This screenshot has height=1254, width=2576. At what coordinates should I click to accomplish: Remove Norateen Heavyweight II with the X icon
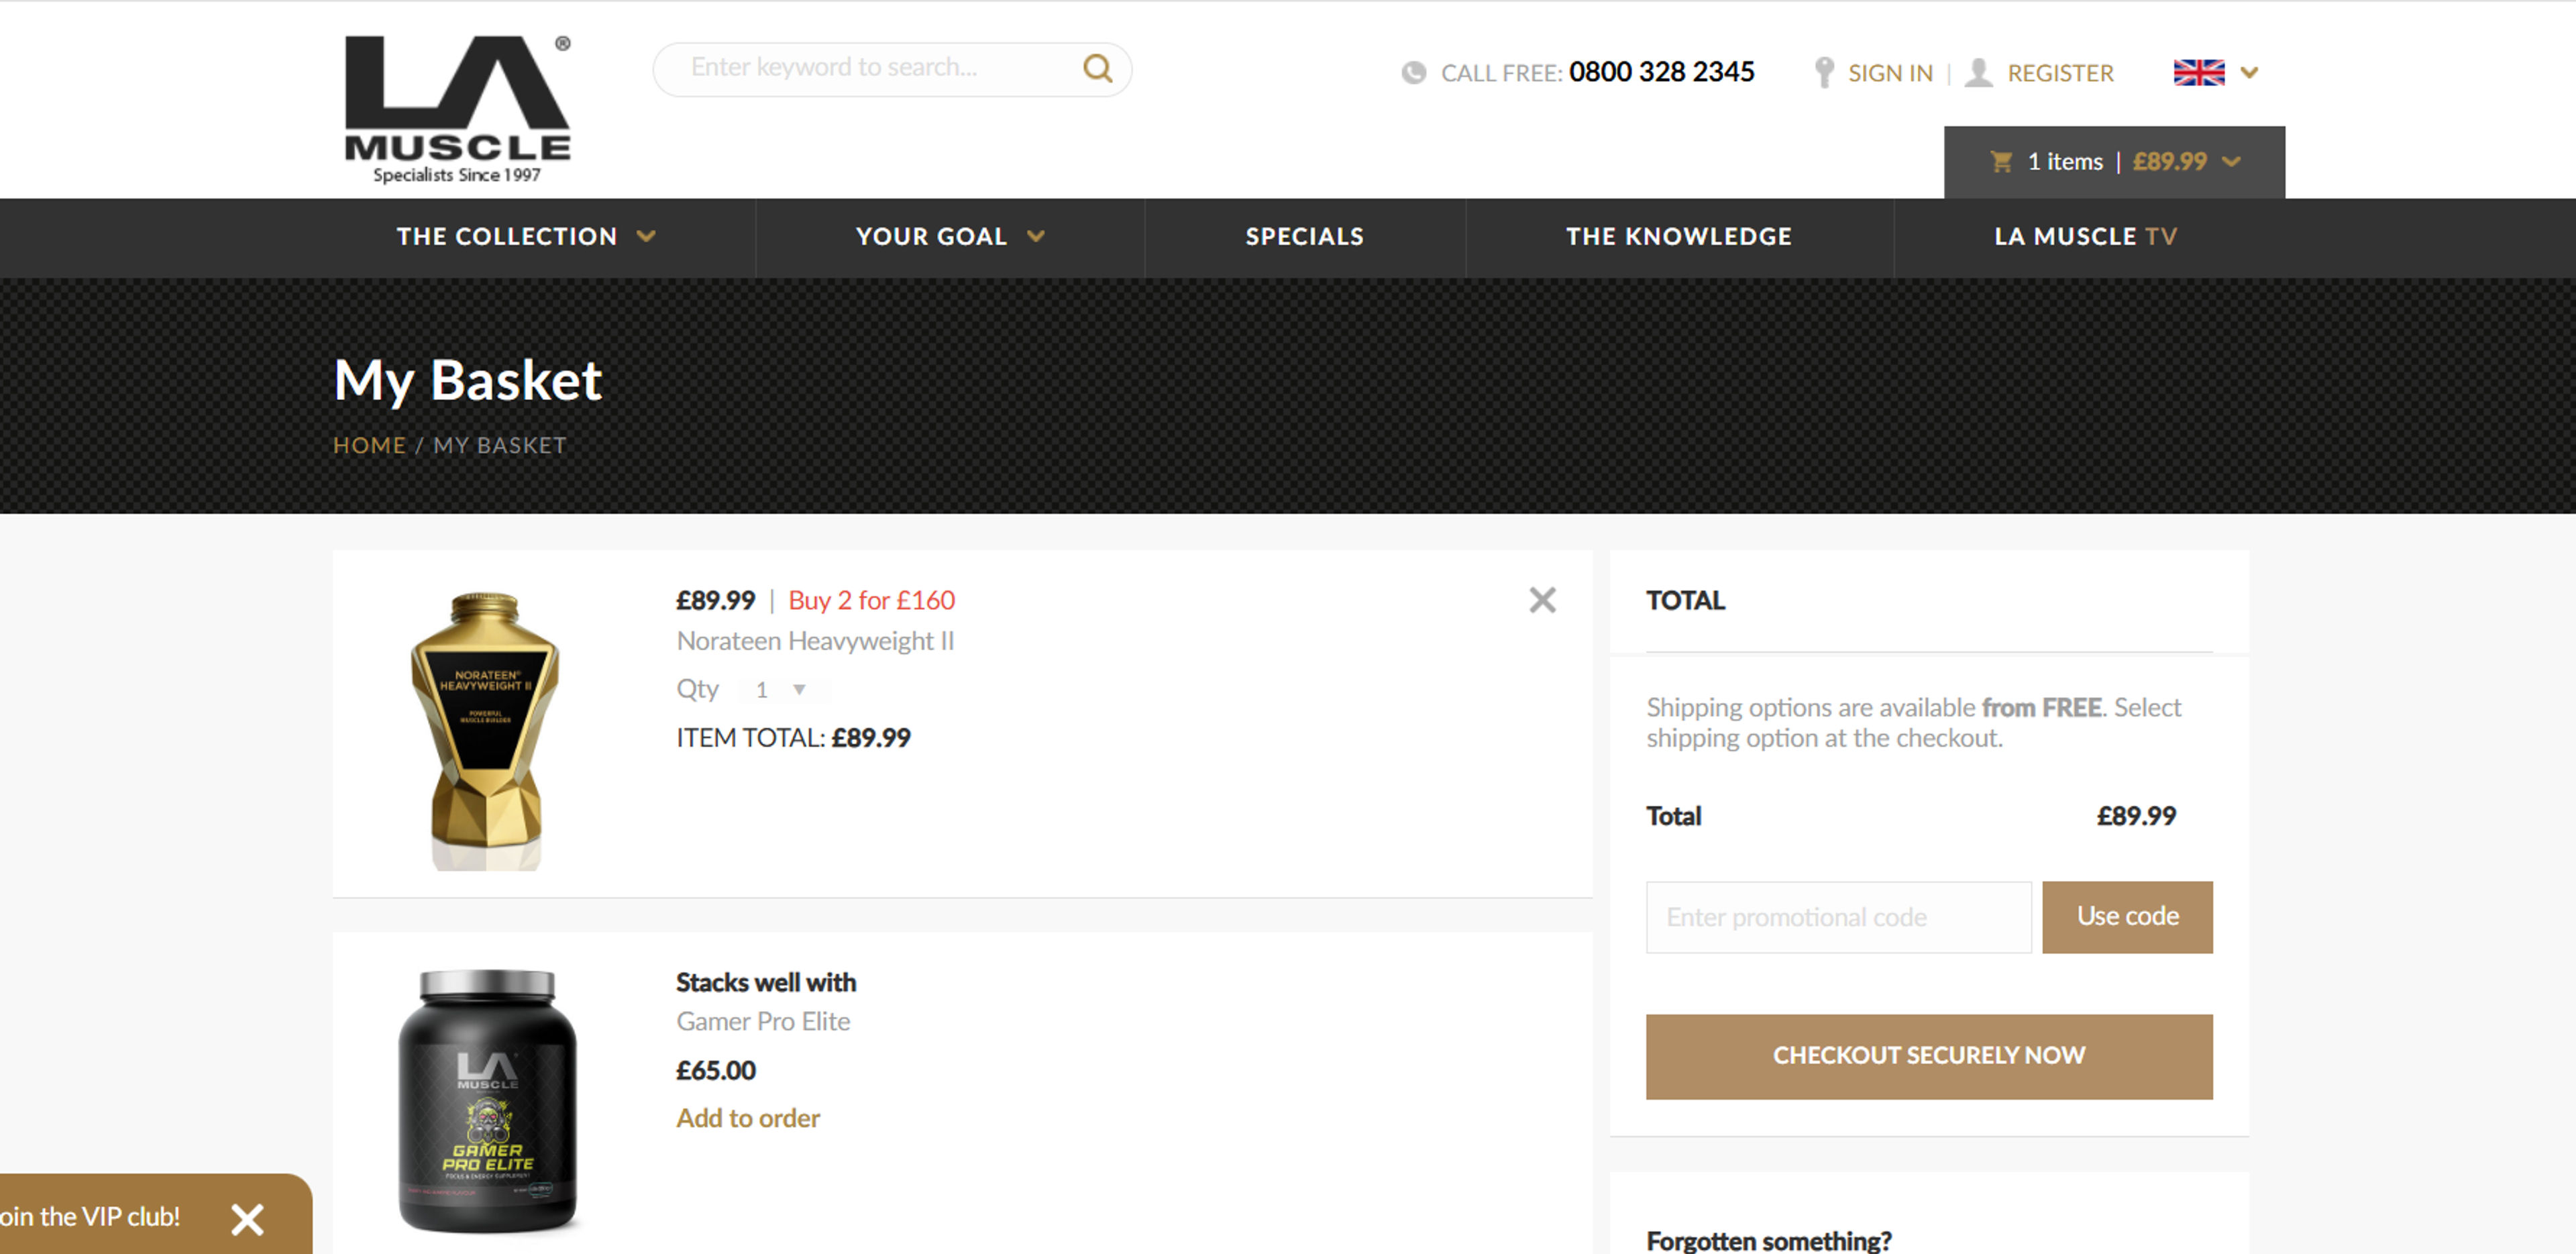pos(1542,600)
